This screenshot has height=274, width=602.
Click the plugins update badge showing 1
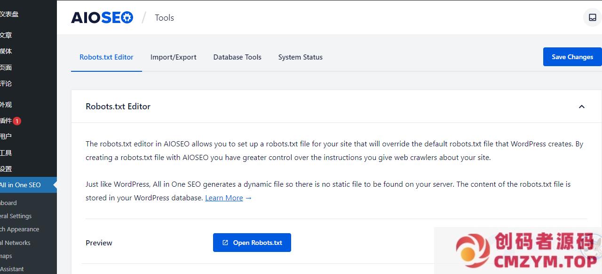coord(17,121)
